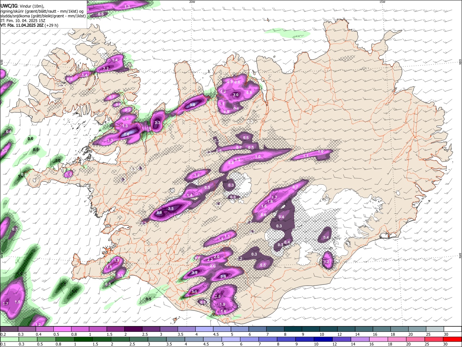Click the "2.0" precipitation value on the map
462x347 pixels.
coord(217,257)
